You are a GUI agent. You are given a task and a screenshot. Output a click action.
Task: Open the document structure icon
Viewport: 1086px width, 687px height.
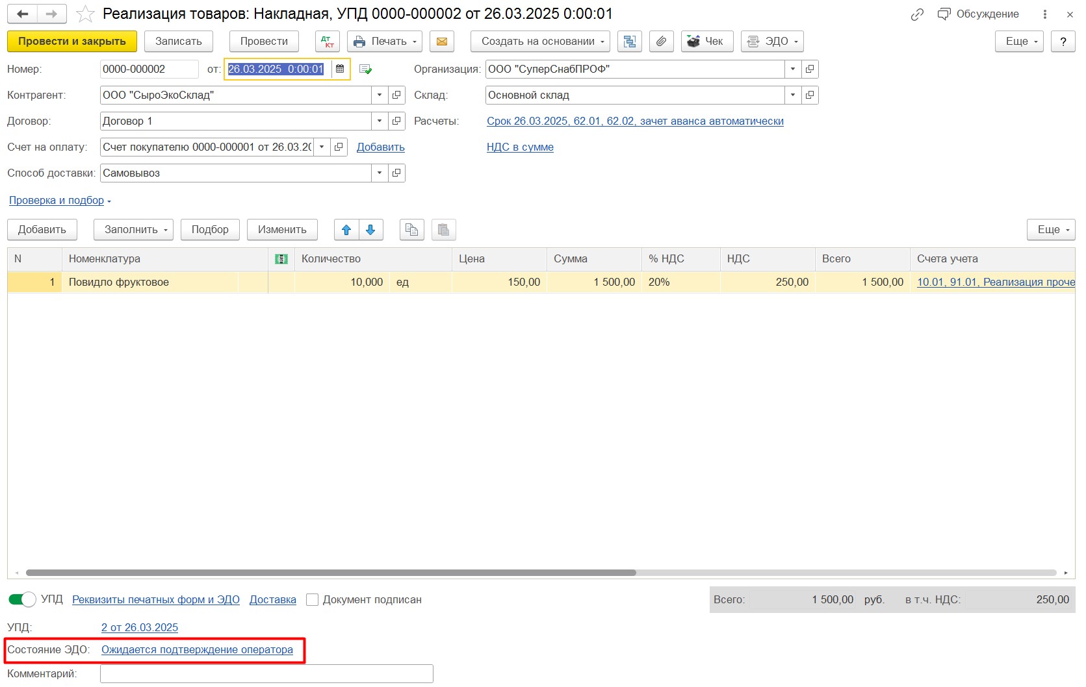(629, 42)
